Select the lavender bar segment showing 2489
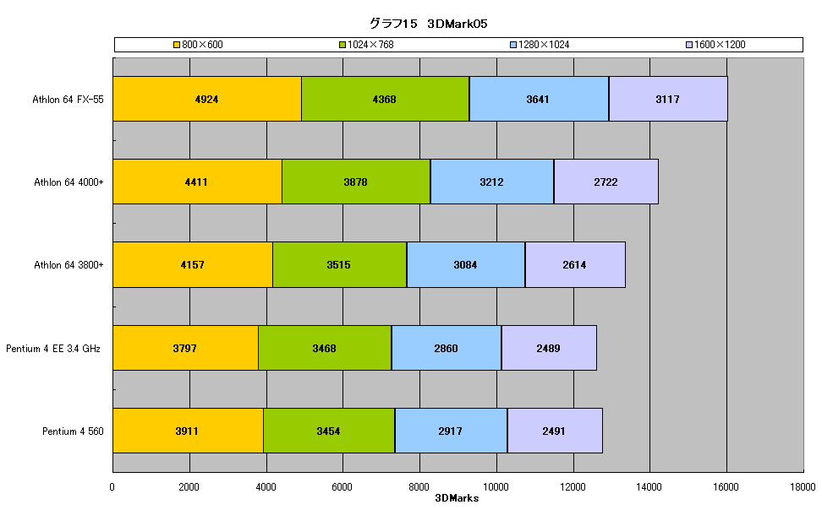 coord(549,348)
